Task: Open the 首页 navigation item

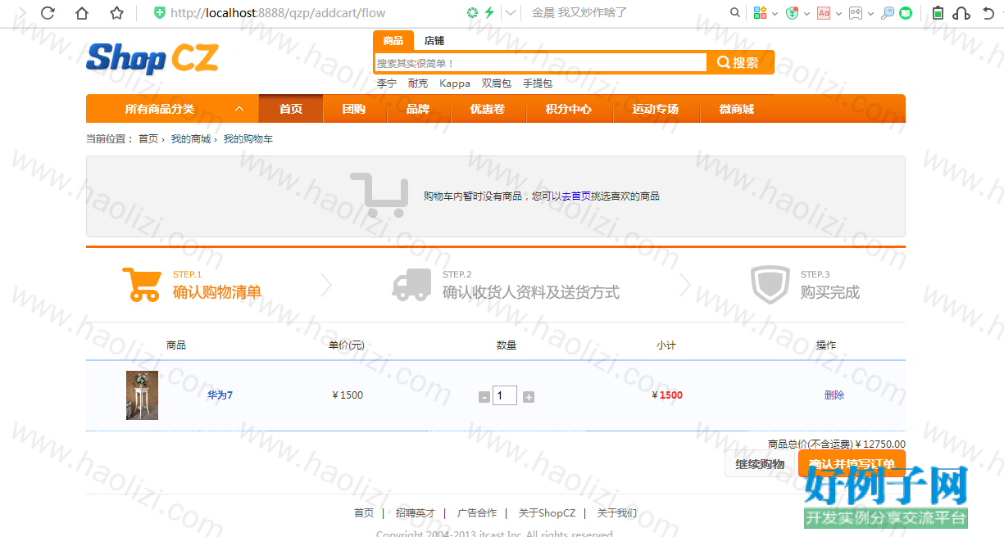Action: pyautogui.click(x=291, y=109)
